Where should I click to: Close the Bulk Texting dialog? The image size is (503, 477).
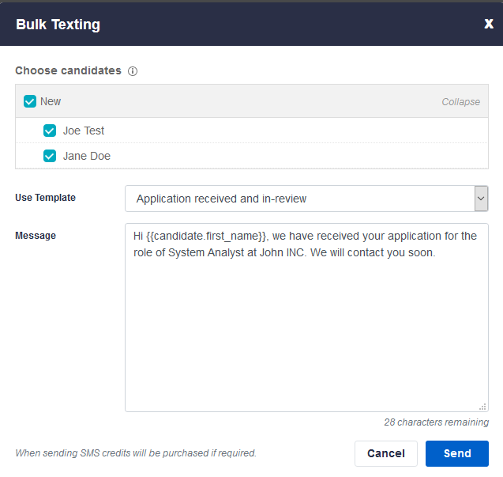pos(488,24)
